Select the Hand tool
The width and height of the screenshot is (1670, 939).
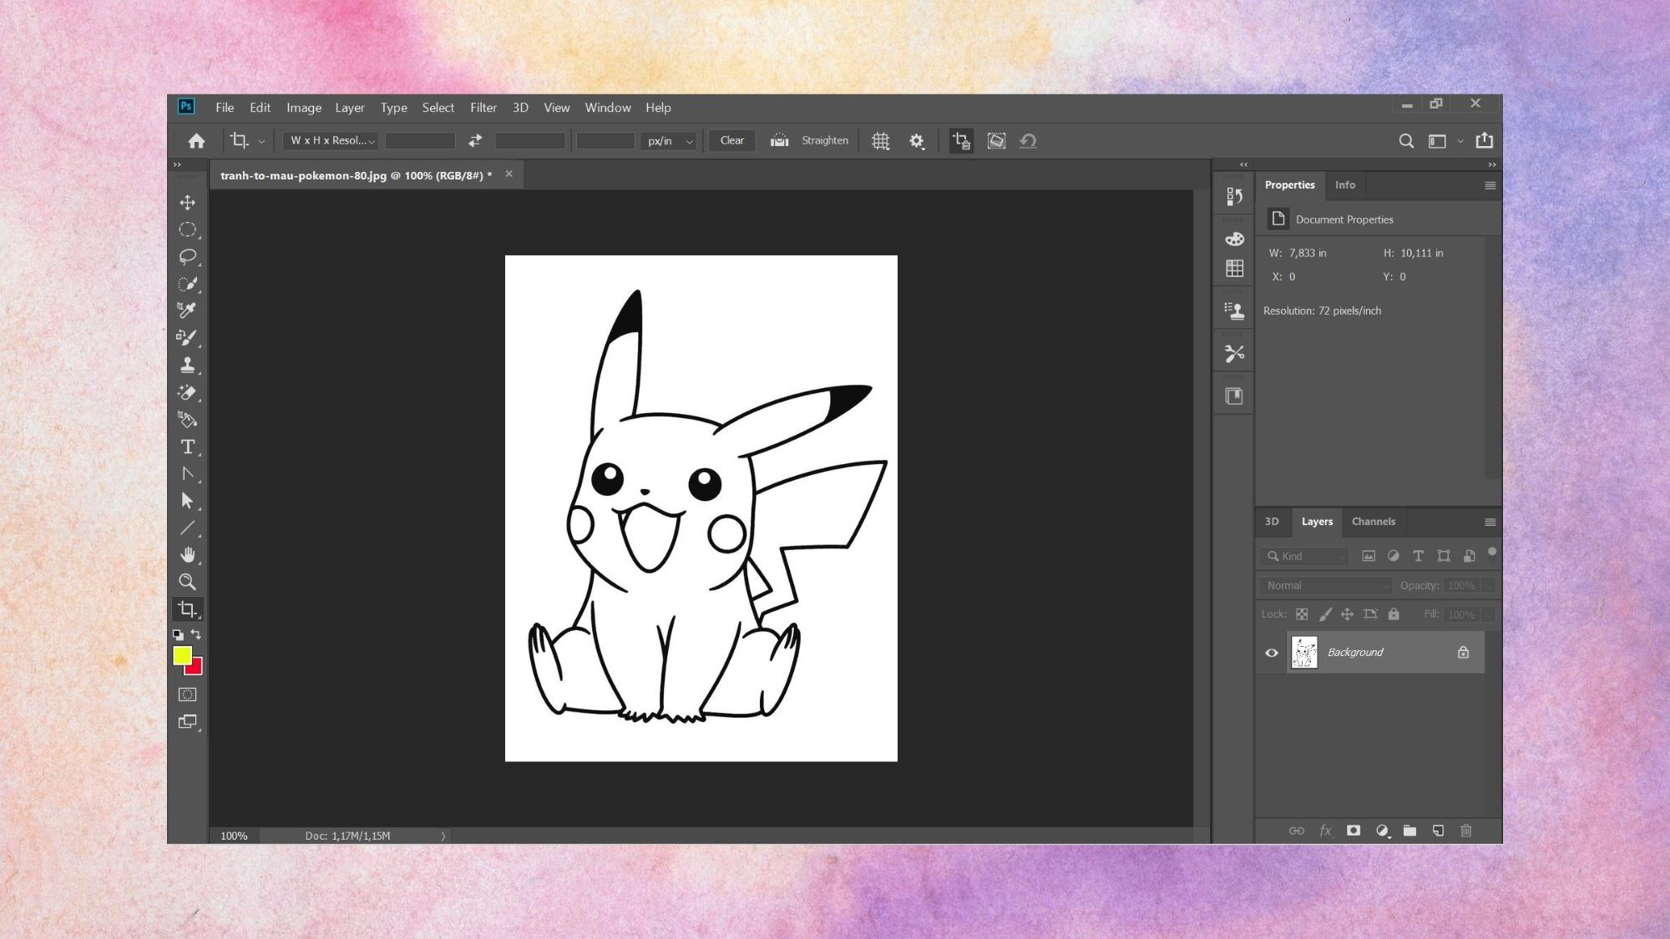pyautogui.click(x=187, y=555)
